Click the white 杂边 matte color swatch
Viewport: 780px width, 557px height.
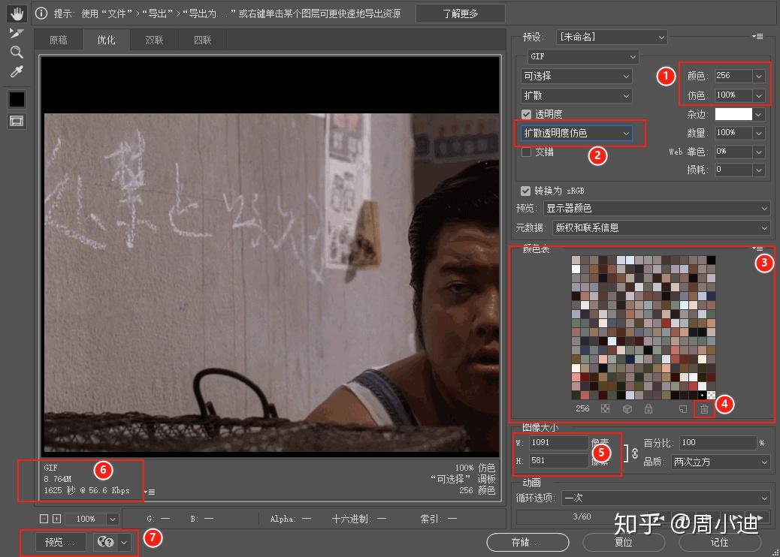733,114
